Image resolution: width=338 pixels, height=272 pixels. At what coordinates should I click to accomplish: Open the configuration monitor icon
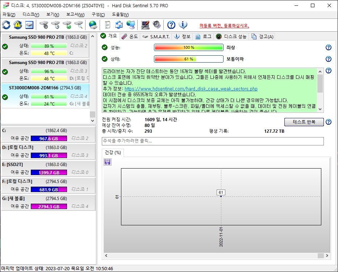pyautogui.click(x=145, y=25)
